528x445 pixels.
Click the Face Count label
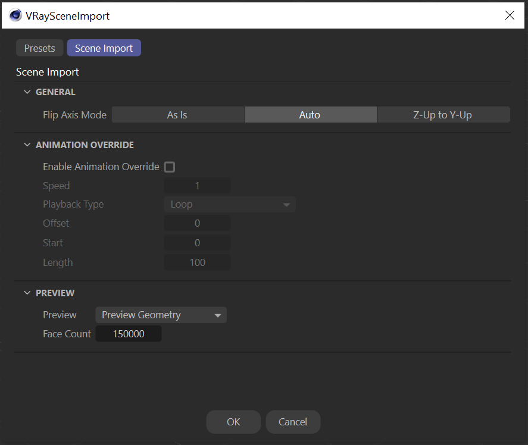[67, 334]
